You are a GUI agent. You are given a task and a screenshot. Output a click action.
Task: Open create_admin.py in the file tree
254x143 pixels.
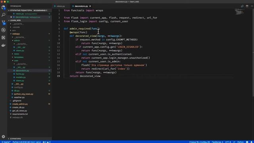(20, 104)
